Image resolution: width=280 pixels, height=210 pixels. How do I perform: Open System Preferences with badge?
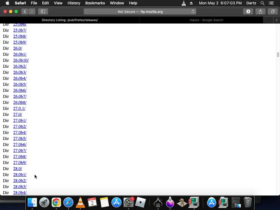129,202
